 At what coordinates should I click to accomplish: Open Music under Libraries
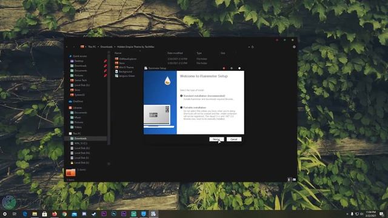[76, 117]
